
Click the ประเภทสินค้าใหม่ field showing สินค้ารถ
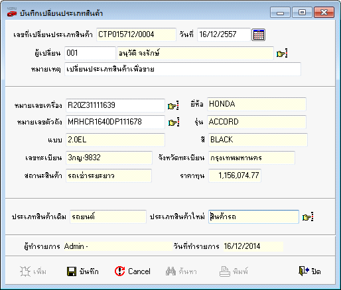point(253,217)
